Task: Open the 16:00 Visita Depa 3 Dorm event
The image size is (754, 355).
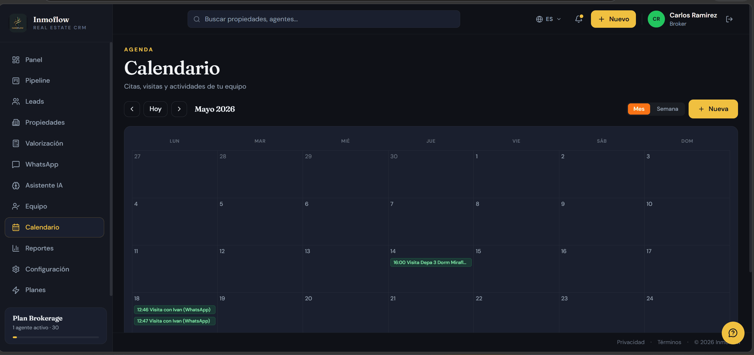Action: (x=431, y=262)
